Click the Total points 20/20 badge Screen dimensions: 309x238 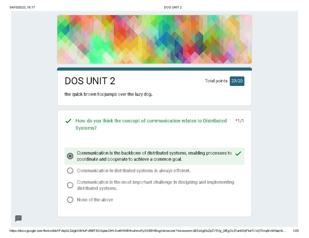pos(237,81)
